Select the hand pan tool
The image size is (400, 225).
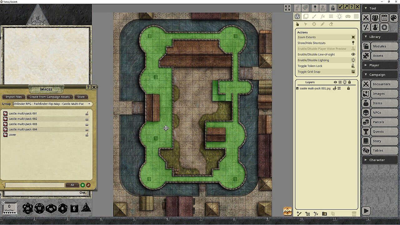pos(297,24)
